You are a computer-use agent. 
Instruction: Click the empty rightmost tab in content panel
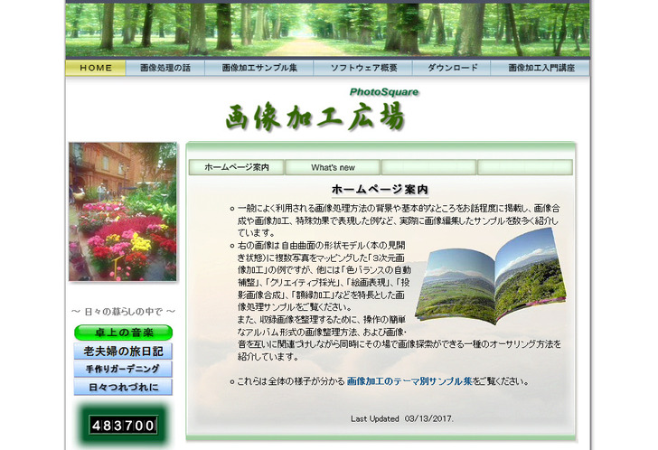point(524,167)
